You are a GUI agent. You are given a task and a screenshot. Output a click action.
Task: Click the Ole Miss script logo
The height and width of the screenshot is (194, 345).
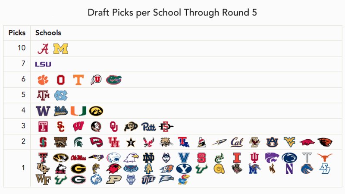[78, 158]
